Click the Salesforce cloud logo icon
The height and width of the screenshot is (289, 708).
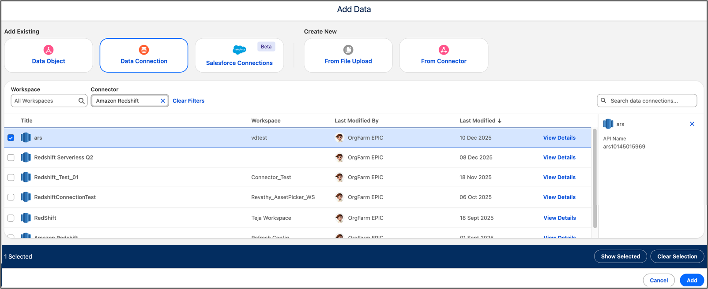(239, 50)
